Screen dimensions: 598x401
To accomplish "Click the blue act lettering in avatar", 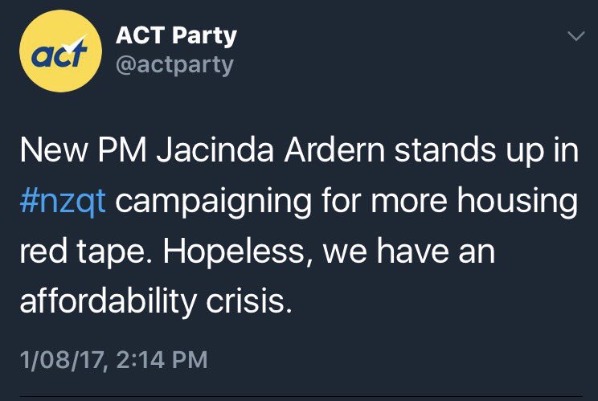I will point(59,55).
